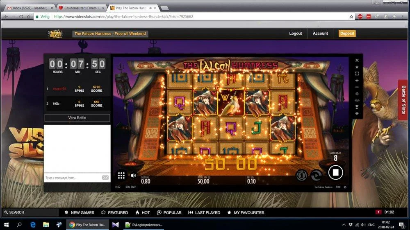Open a new browser tab
The width and height of the screenshot is (410, 230).
164,8
